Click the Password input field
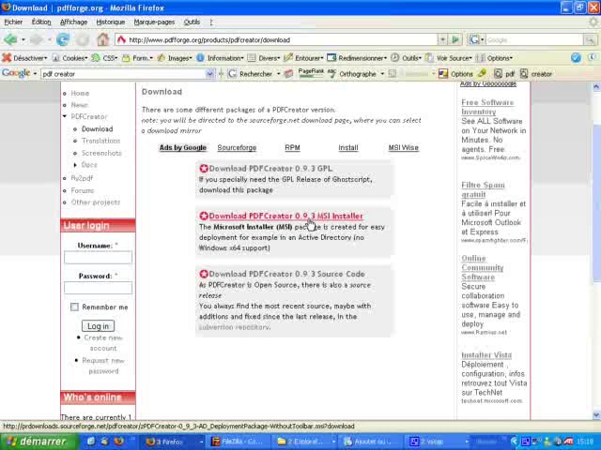601x450 pixels. [98, 288]
